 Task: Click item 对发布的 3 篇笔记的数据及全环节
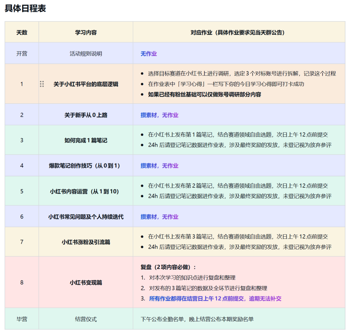coord(208,288)
